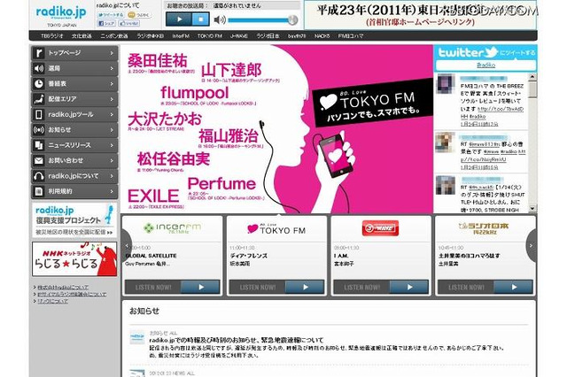Click LISTEN NOW on the TOKYO FM card

(x=276, y=288)
